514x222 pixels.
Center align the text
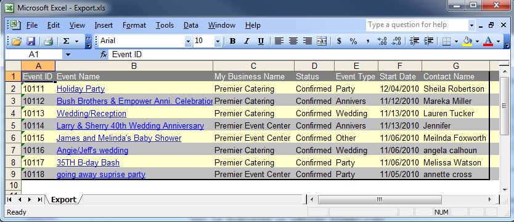click(293, 41)
